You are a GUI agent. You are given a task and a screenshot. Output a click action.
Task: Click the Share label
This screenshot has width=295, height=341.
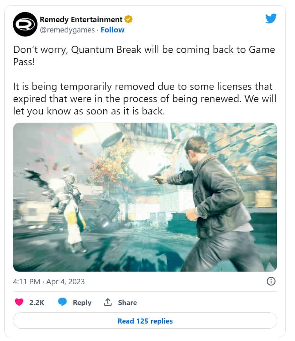(128, 302)
